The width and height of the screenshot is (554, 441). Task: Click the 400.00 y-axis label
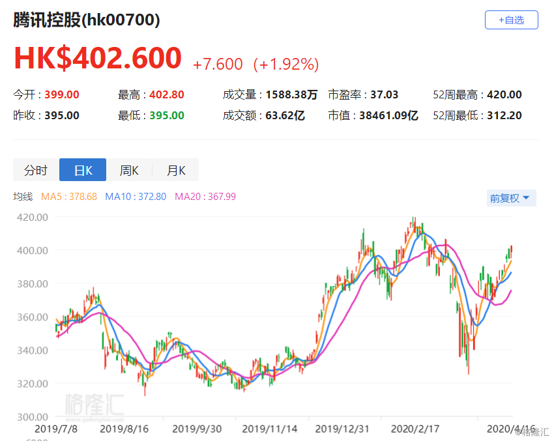(x=33, y=250)
